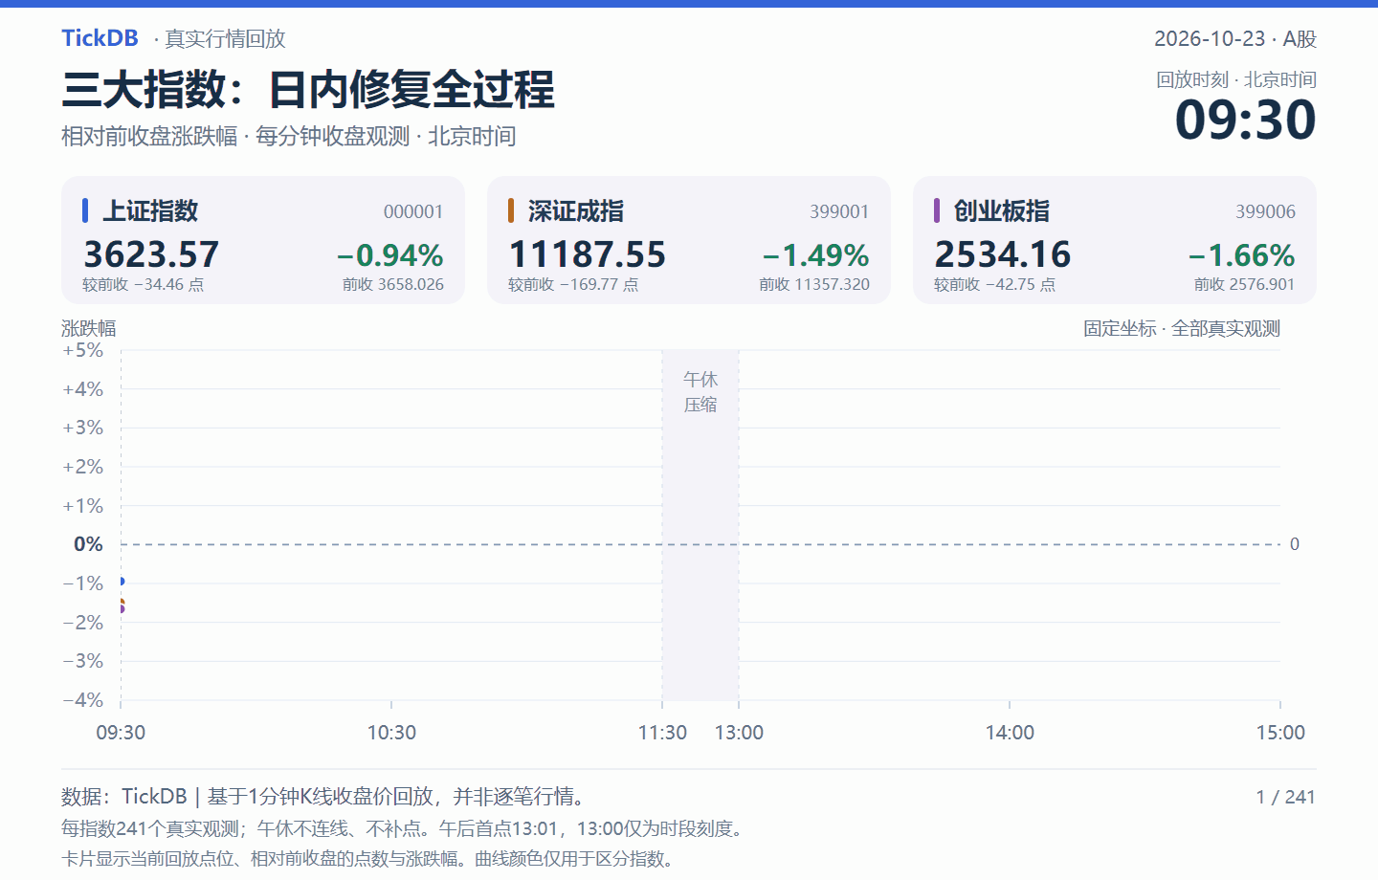Click the index code '000001'
This screenshot has width=1378, height=880.
413,211
